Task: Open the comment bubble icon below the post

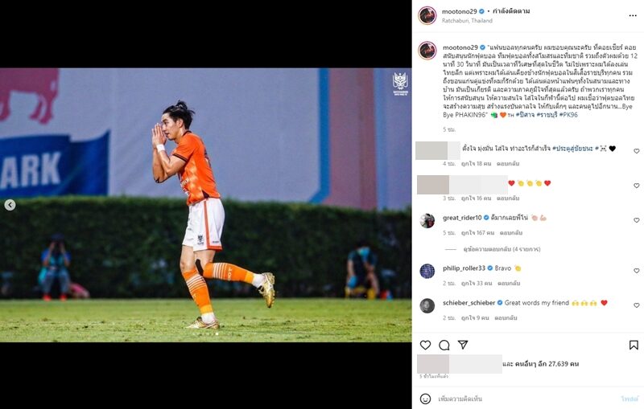Action: (x=444, y=345)
